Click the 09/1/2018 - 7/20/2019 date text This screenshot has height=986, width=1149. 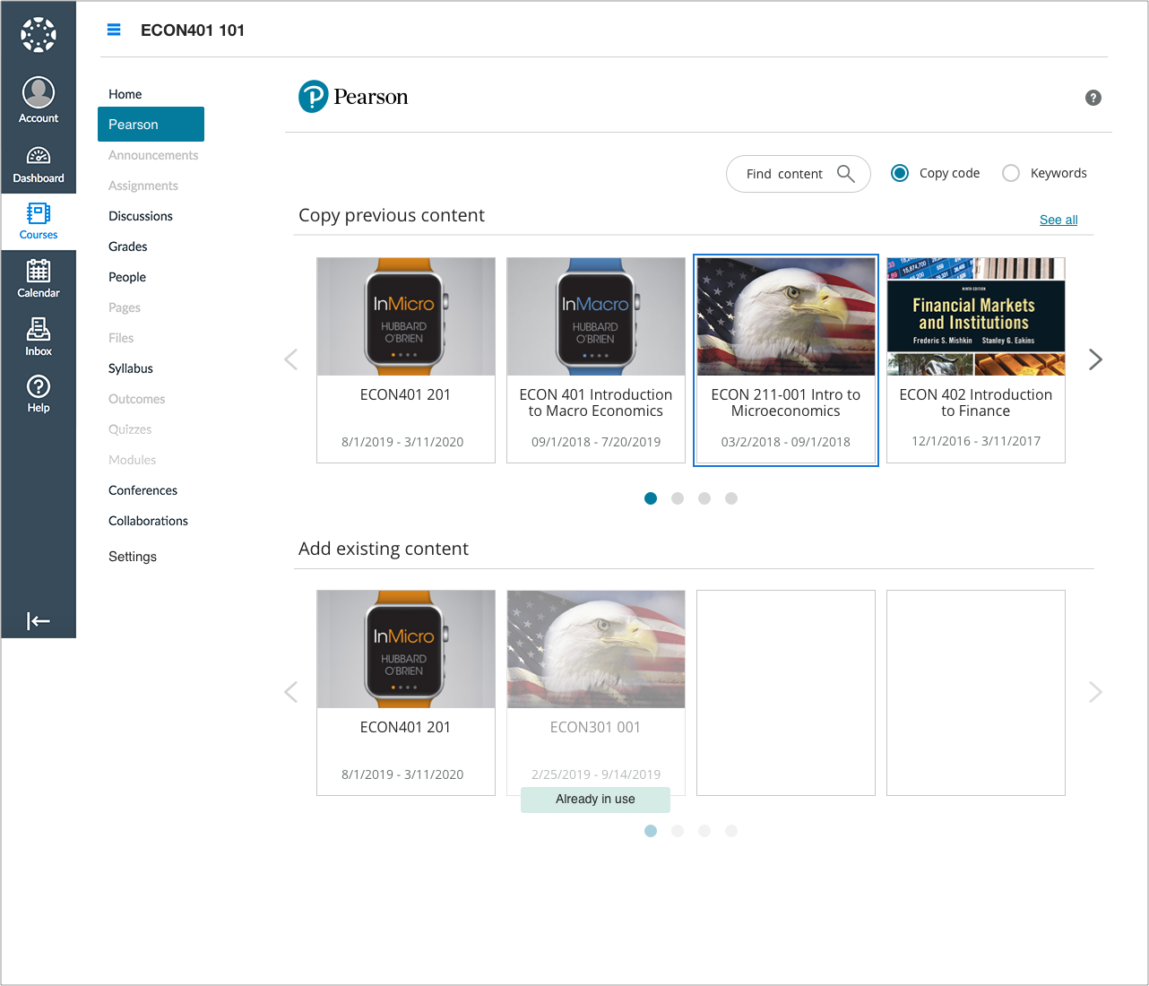[596, 442]
